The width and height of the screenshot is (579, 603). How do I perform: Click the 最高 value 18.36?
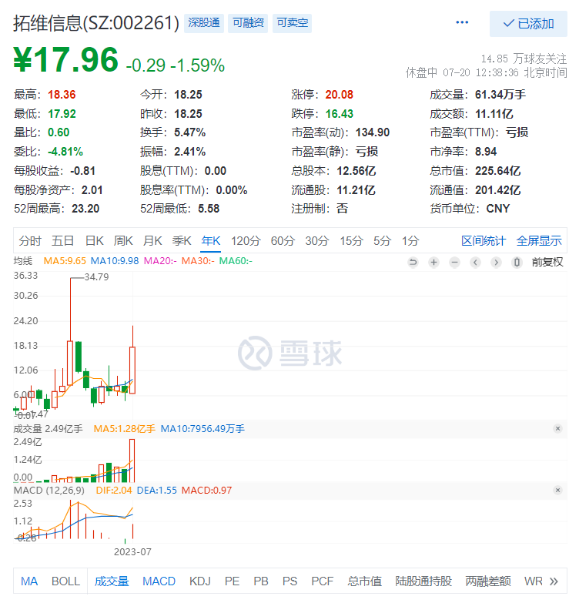[62, 95]
